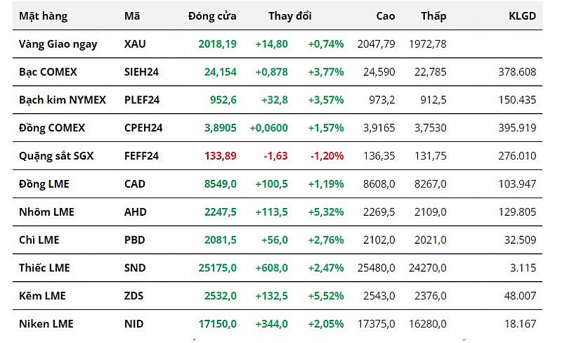Click the red 133,89 closing price

(221, 156)
